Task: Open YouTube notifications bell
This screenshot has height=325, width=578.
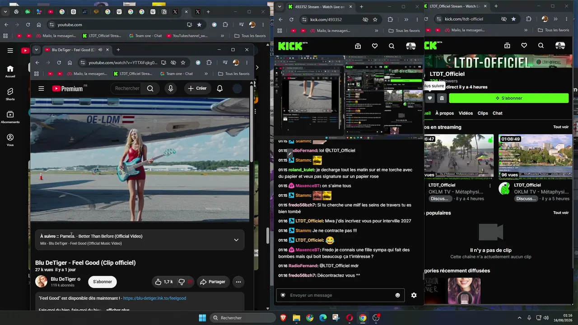Action: [219, 88]
